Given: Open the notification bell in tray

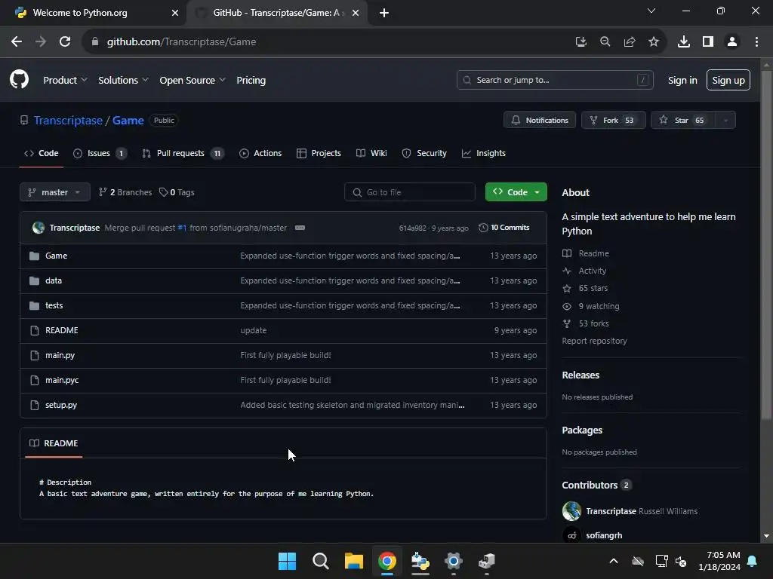Looking at the screenshot, I should [x=752, y=561].
